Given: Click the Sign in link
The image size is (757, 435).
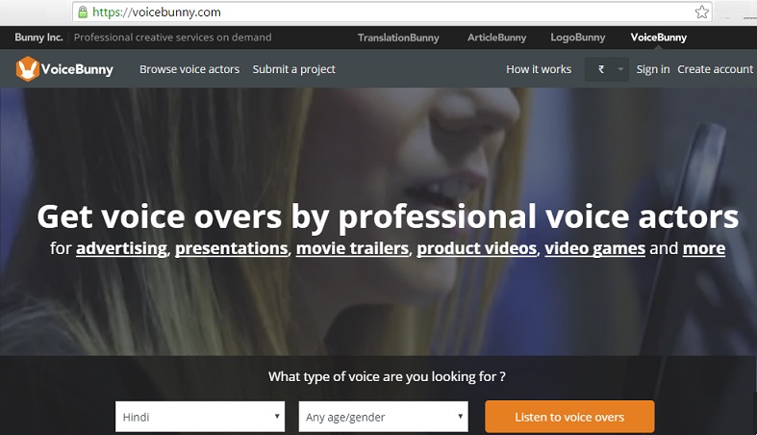Looking at the screenshot, I should (653, 69).
